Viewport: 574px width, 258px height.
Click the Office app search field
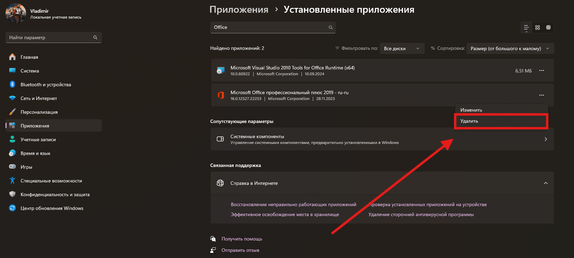(x=273, y=27)
